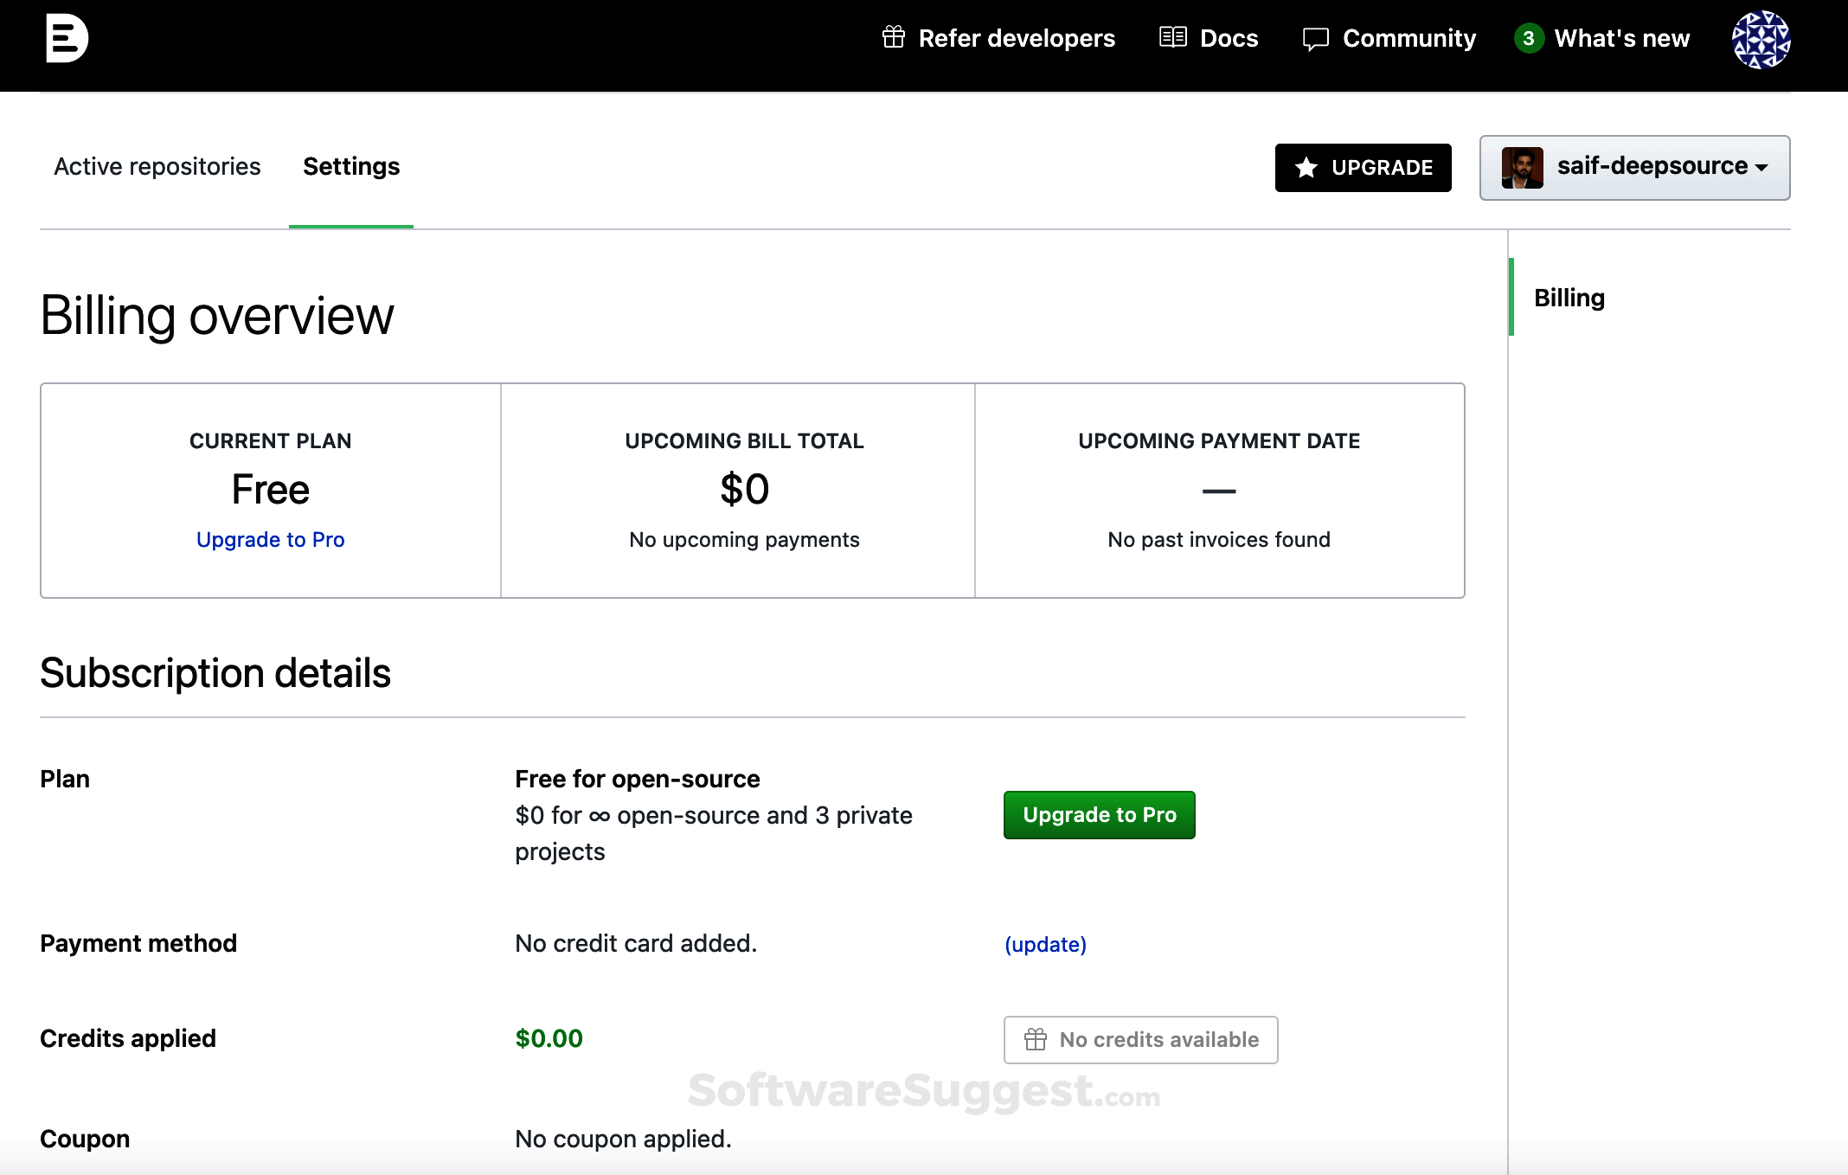Click the gift icon on No credits available
Image resolution: width=1848 pixels, height=1175 pixels.
(1035, 1038)
